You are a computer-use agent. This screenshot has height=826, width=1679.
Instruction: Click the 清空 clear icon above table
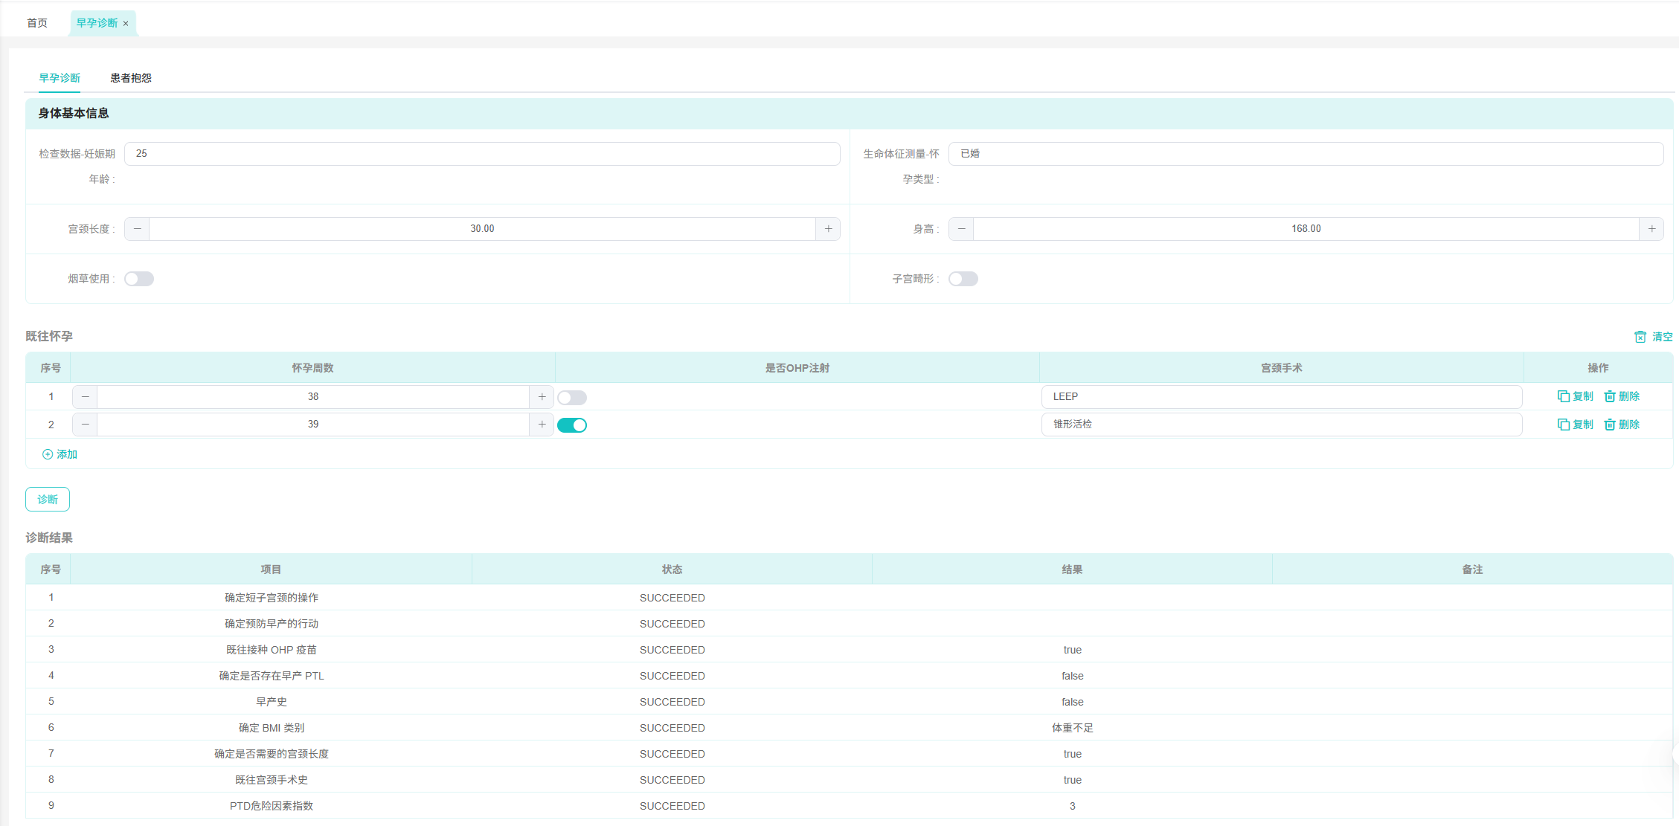click(1640, 337)
